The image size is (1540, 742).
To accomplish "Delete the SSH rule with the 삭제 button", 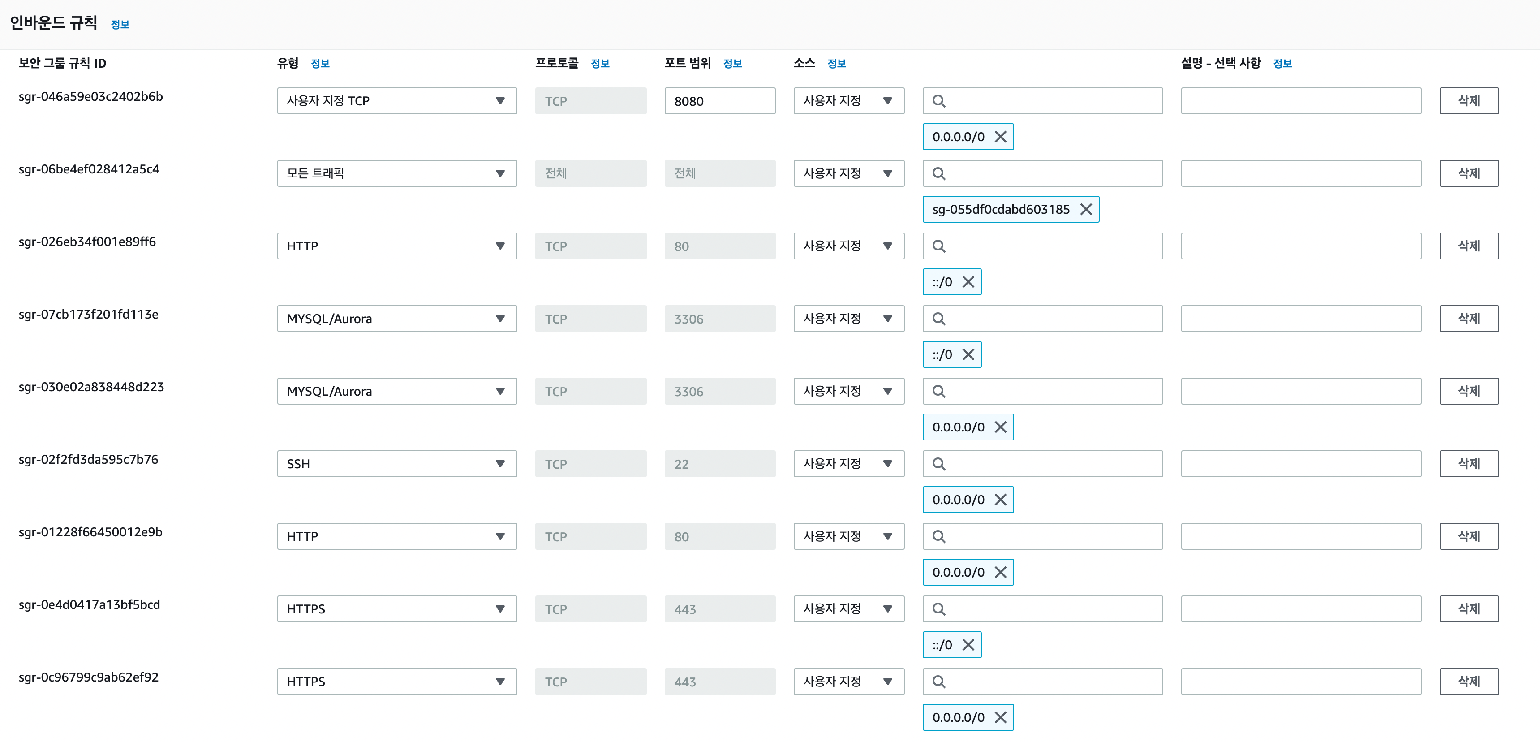I will (1468, 464).
